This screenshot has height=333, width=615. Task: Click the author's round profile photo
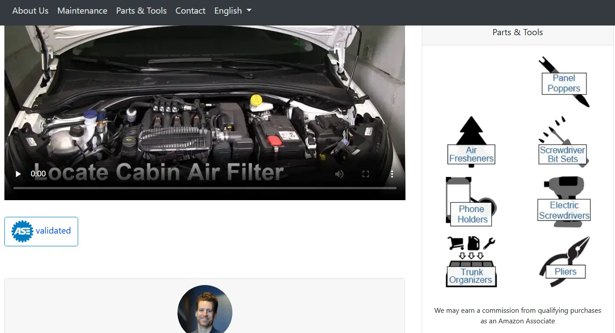click(x=205, y=309)
